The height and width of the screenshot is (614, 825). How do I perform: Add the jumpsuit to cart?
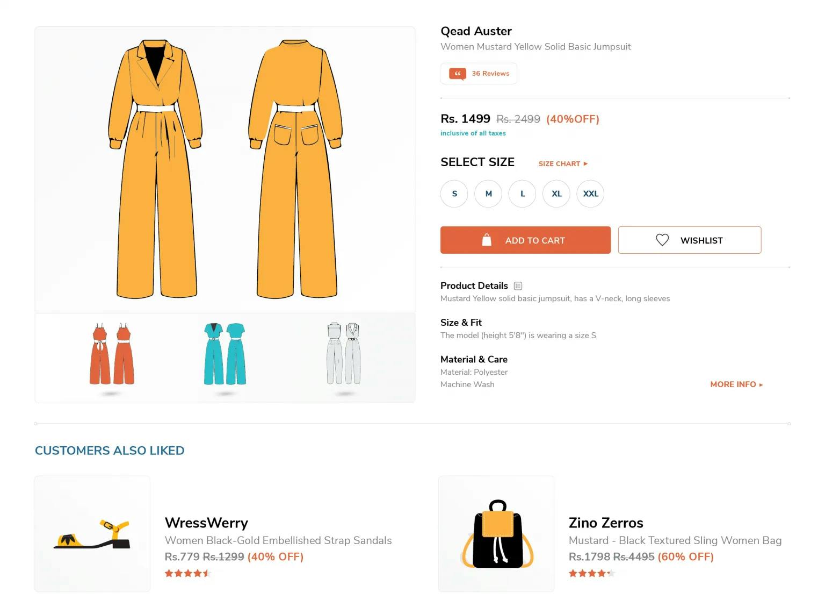(x=525, y=240)
